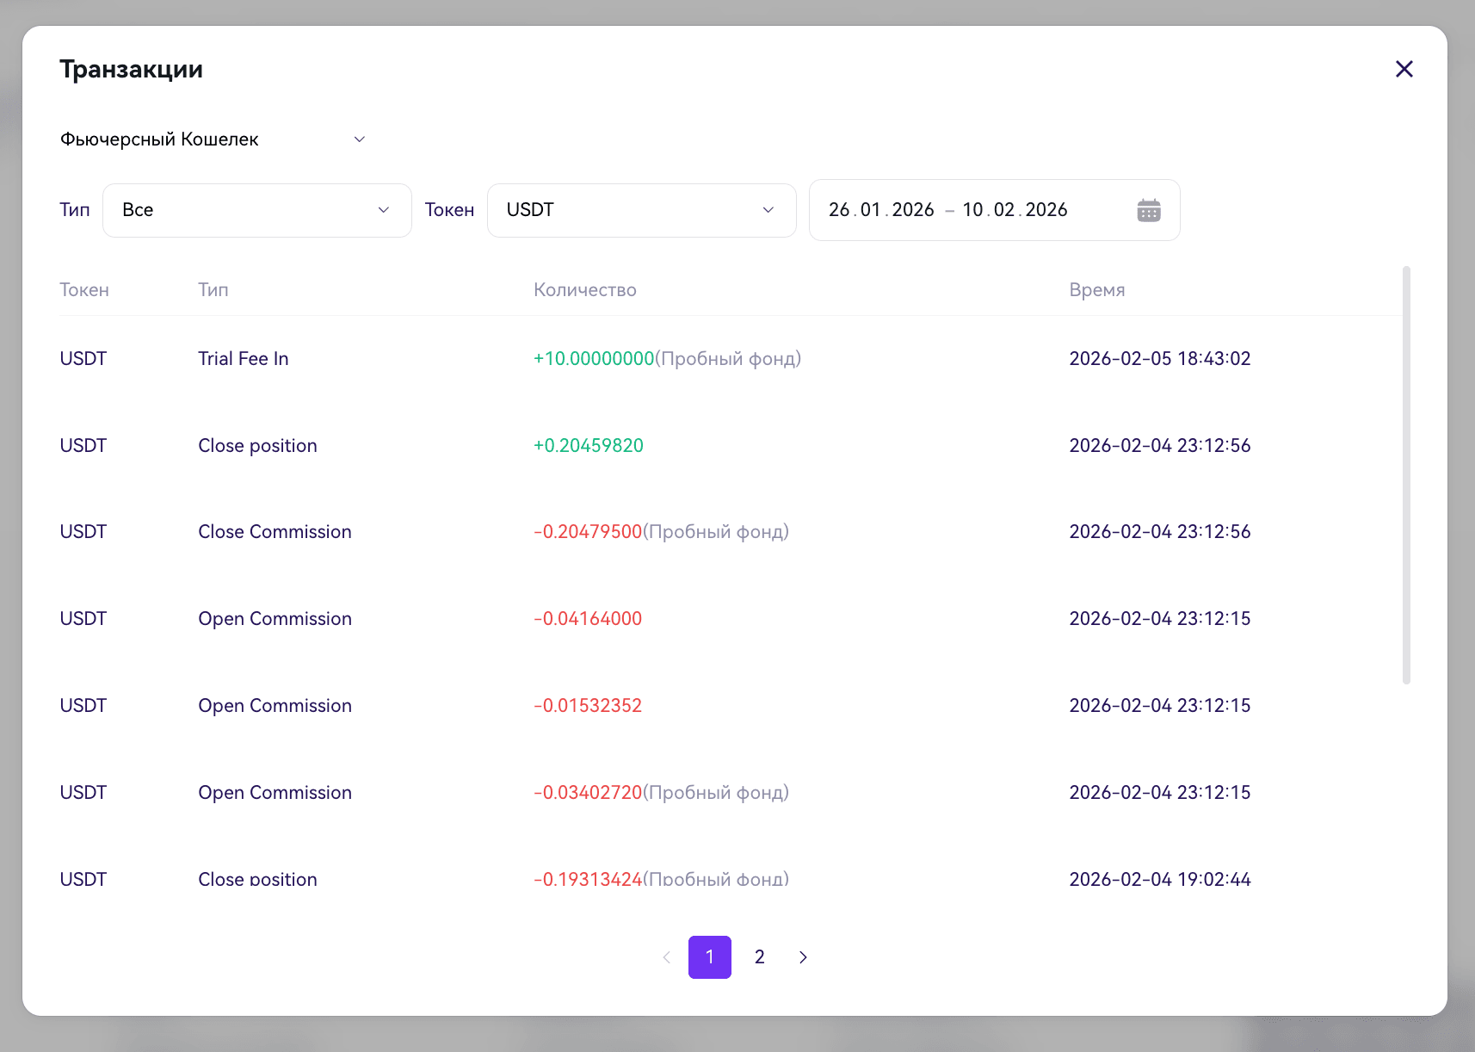Close the Транзакции dialog with X icon
1475x1052 pixels.
click(1404, 69)
